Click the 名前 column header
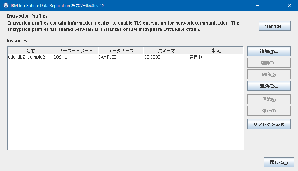 coord(30,50)
